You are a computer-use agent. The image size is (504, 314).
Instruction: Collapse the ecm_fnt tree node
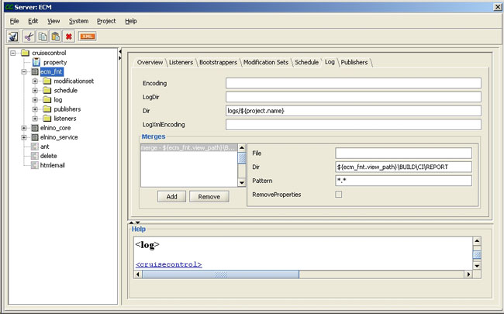(24, 71)
